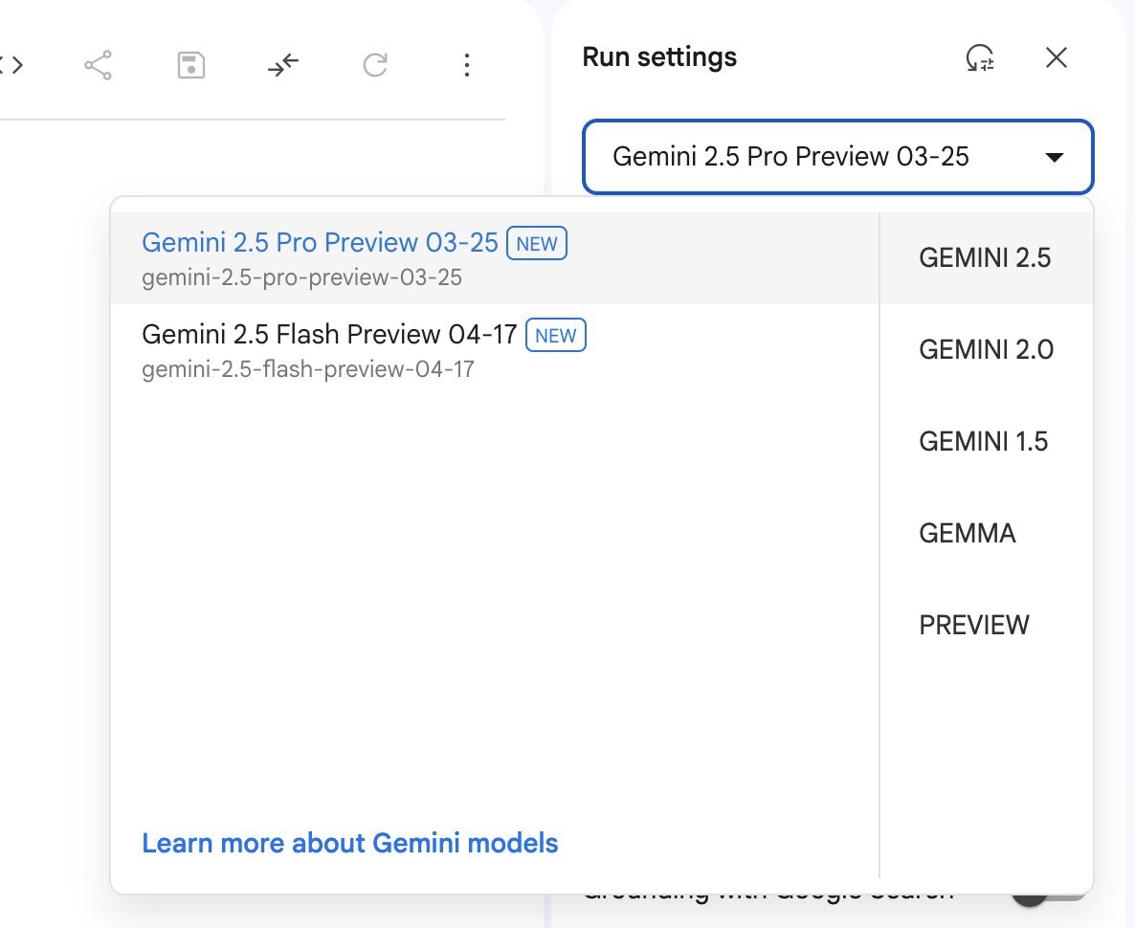Screen dimensions: 1135x928
Task: Click the Run settings heading
Action: pos(659,57)
